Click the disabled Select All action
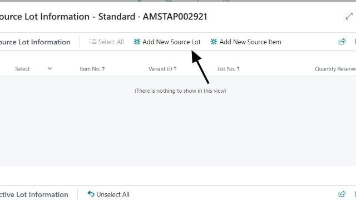356x200 pixels. [106, 42]
